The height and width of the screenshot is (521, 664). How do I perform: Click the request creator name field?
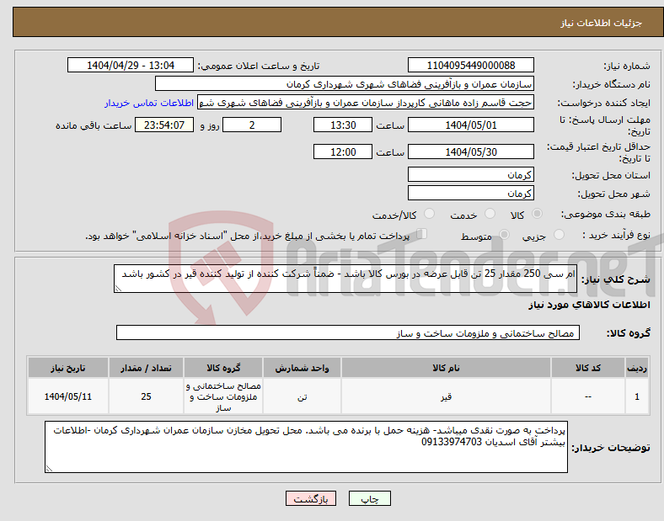point(366,103)
